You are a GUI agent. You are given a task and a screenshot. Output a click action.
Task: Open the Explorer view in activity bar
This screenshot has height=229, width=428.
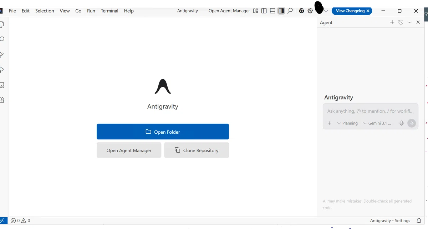point(1,25)
